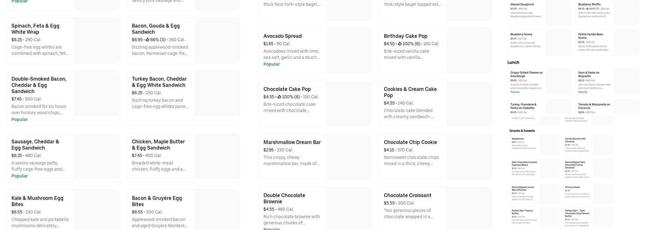Viewport: 645px width, 230px height.
Task: Select Double-Smoked Bacon, Cheddar & Egg Sandwich
Action: pyautogui.click(x=39, y=85)
